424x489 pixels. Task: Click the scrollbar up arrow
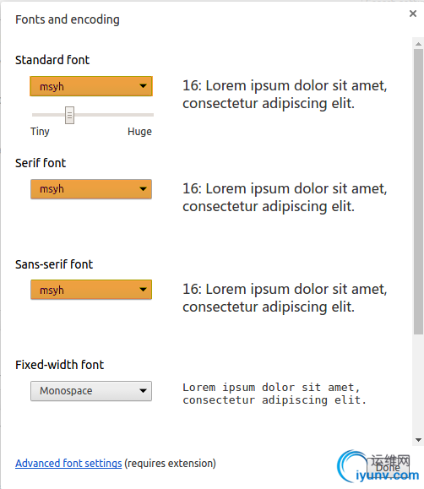418,44
